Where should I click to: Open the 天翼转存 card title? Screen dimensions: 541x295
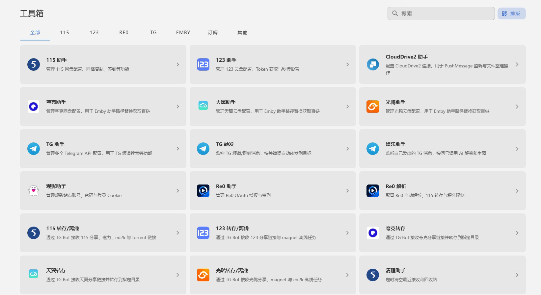56,271
